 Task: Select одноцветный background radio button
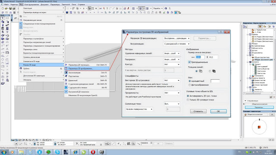(190, 81)
